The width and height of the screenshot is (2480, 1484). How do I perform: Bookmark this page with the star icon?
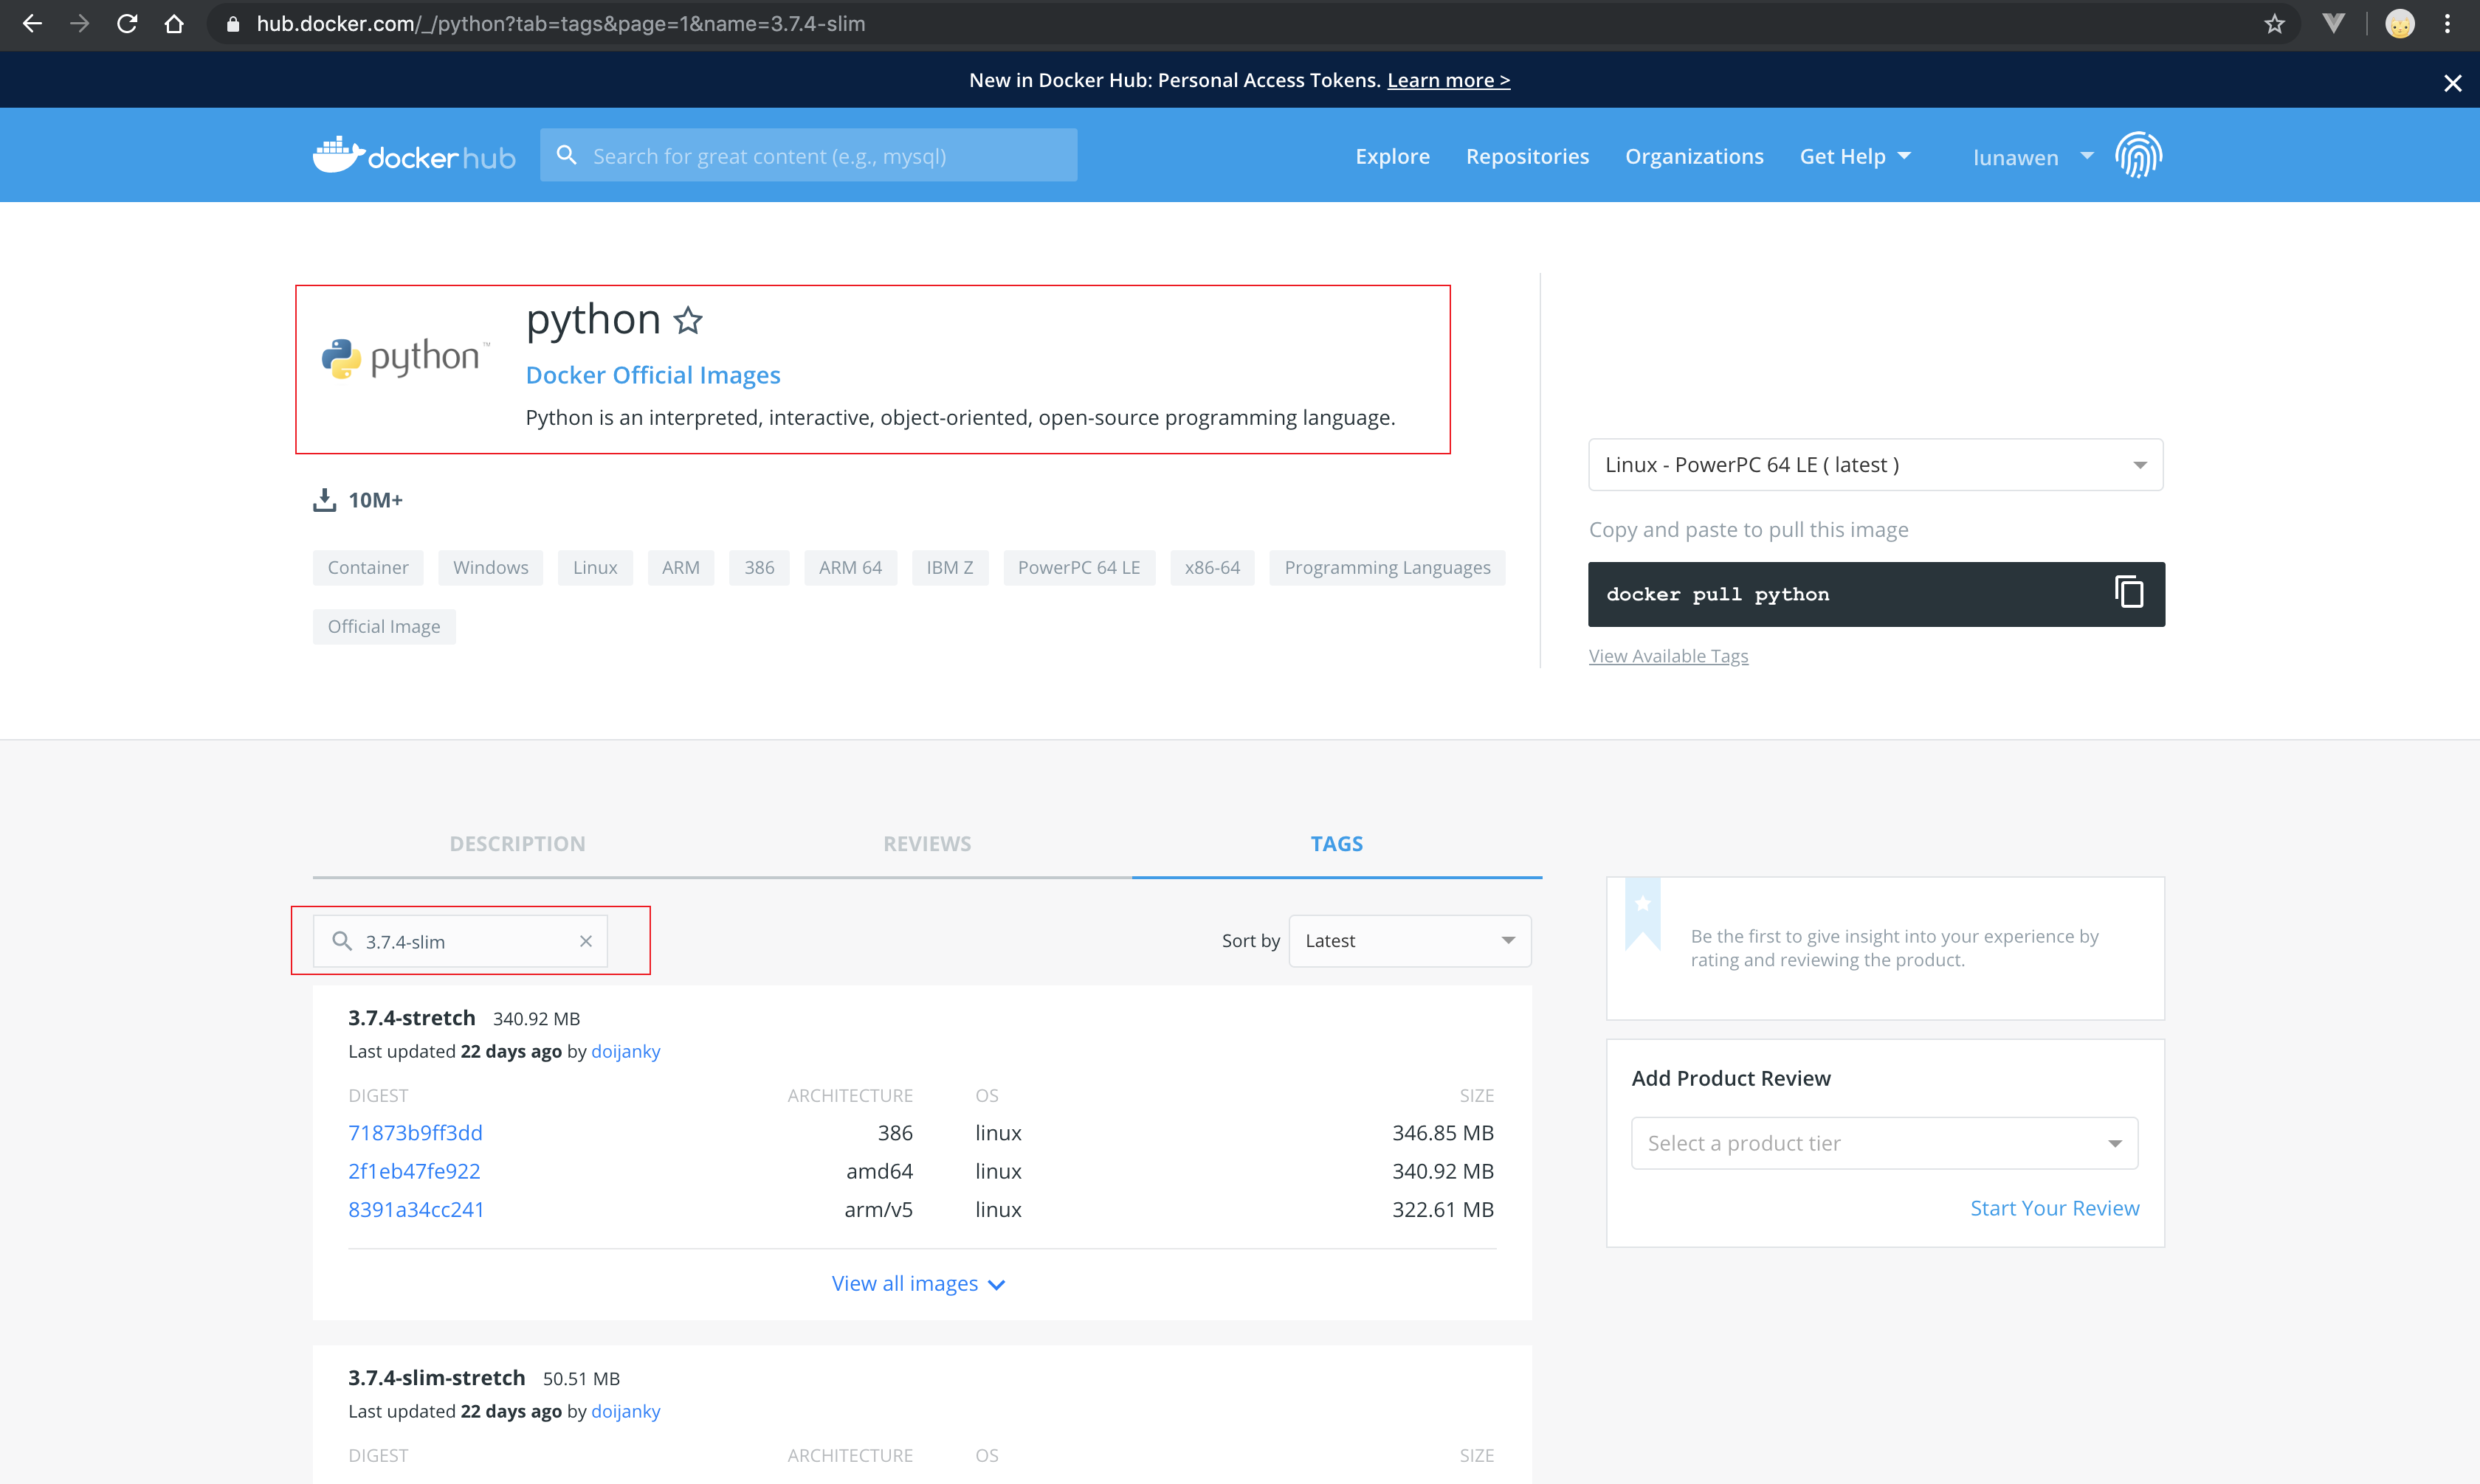2274,24
